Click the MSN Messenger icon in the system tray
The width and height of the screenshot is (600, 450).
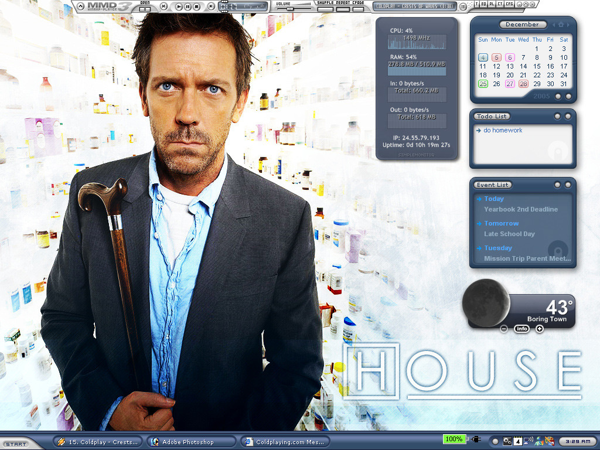point(539,441)
